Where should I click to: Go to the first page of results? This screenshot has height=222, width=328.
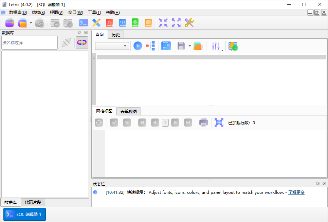point(142,123)
